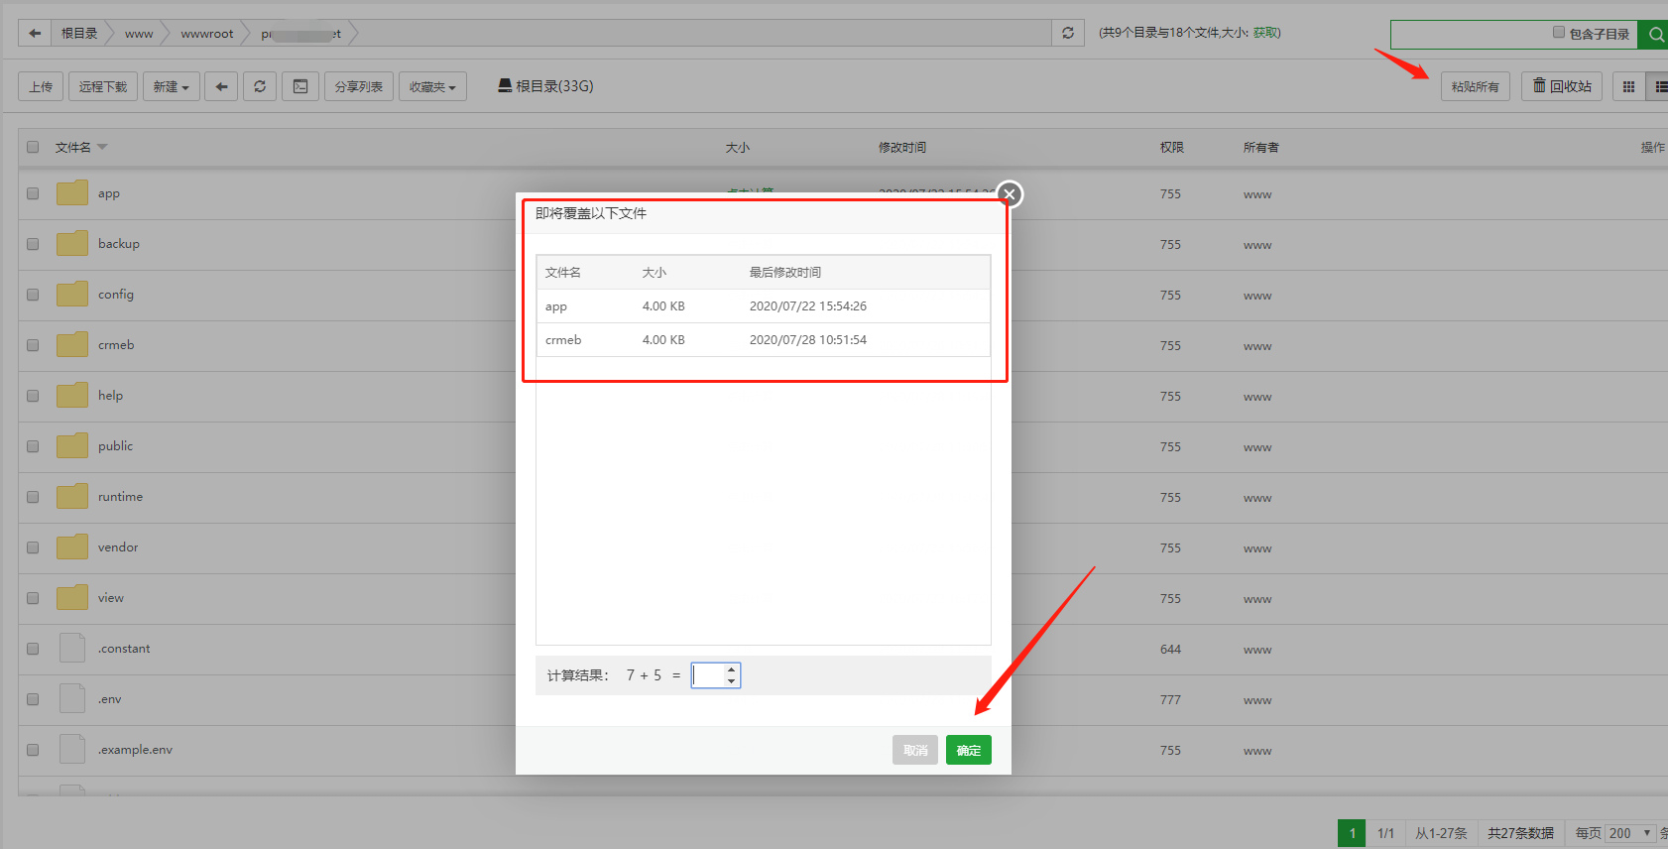Navigate to 根目录 breadcrumb
This screenshot has width=1668, height=849.
point(79,33)
